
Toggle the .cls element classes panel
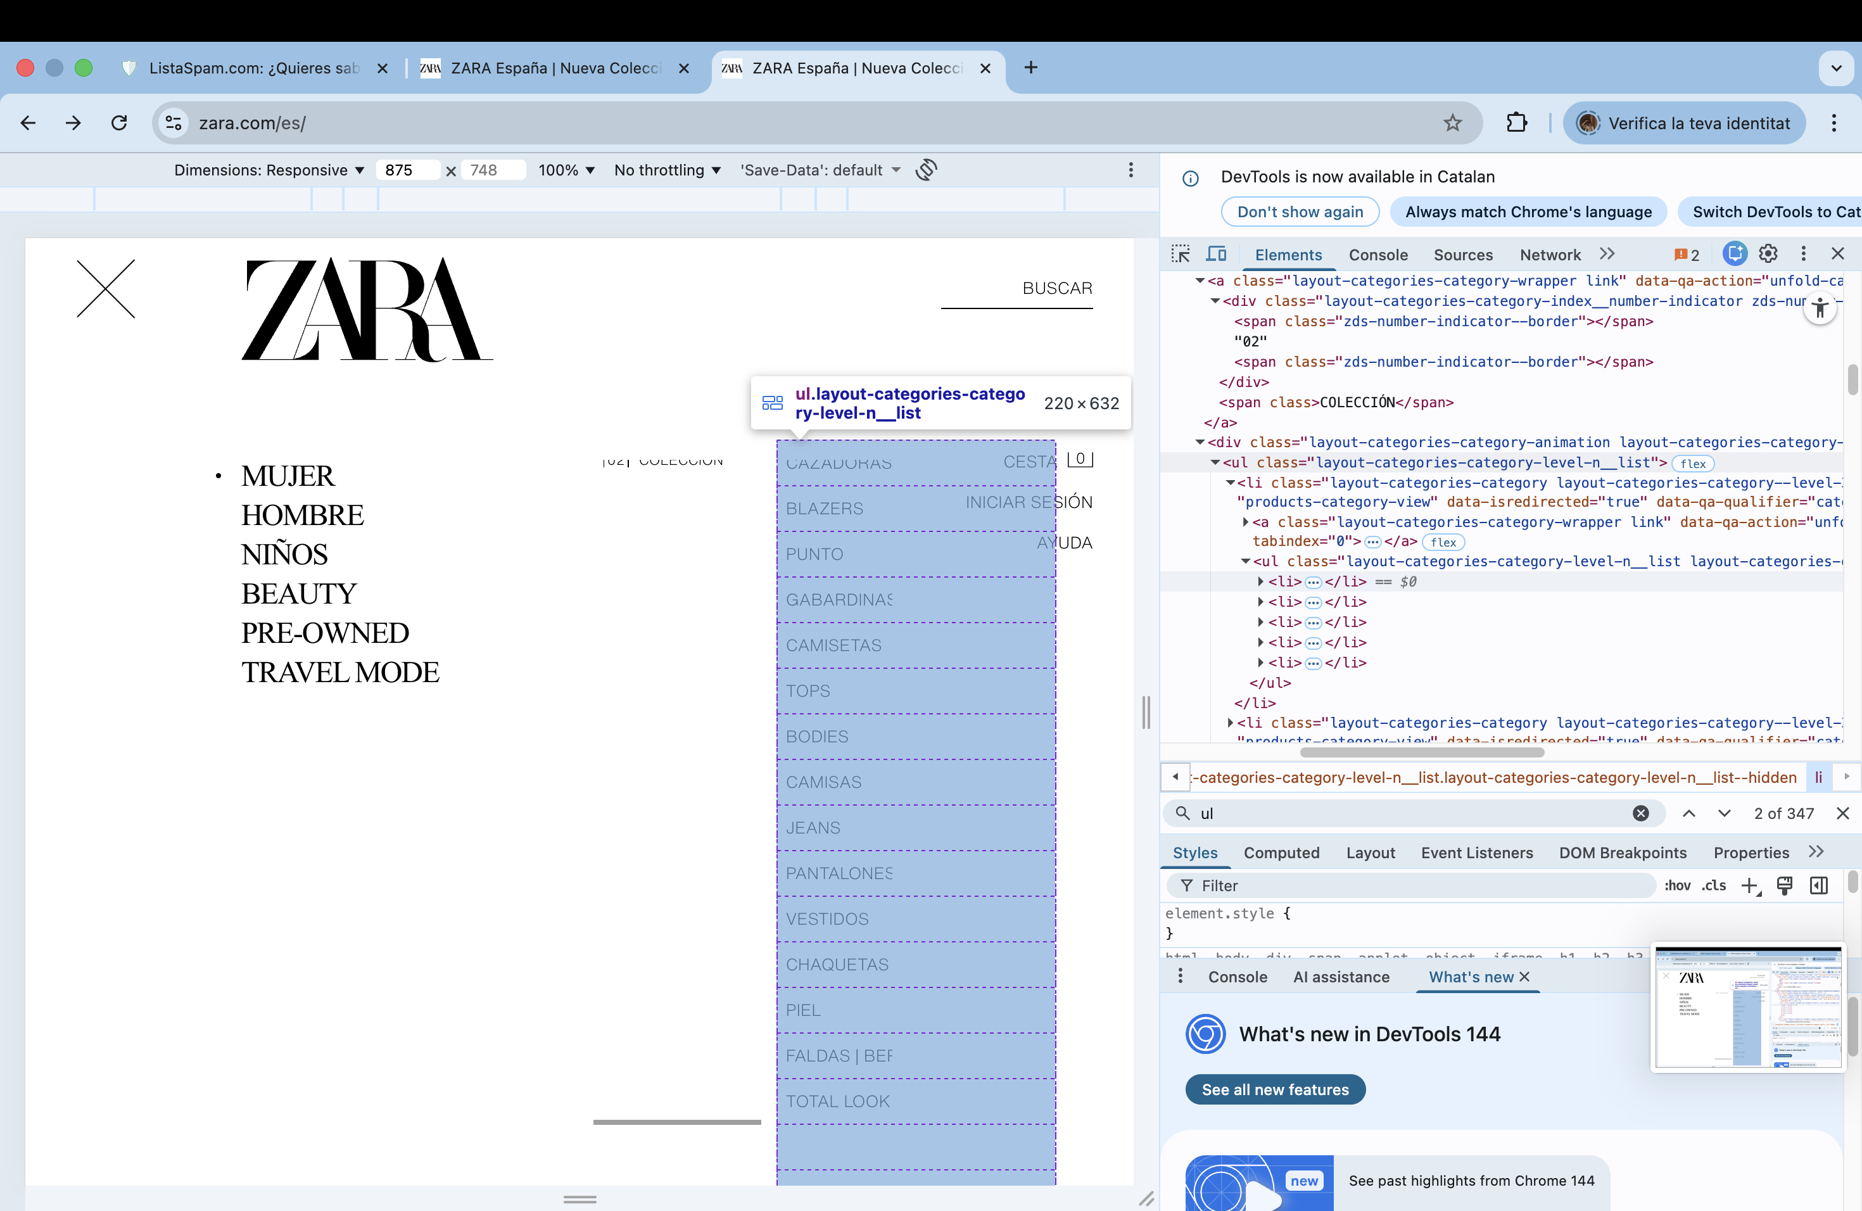pos(1713,885)
